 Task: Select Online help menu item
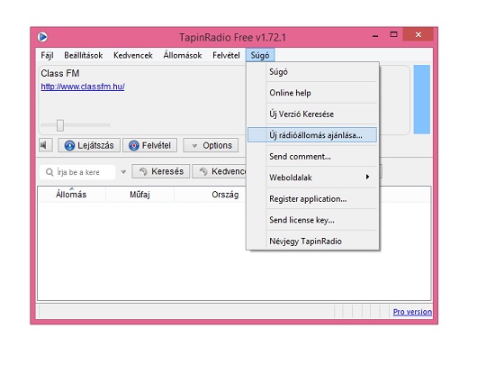[x=312, y=93]
